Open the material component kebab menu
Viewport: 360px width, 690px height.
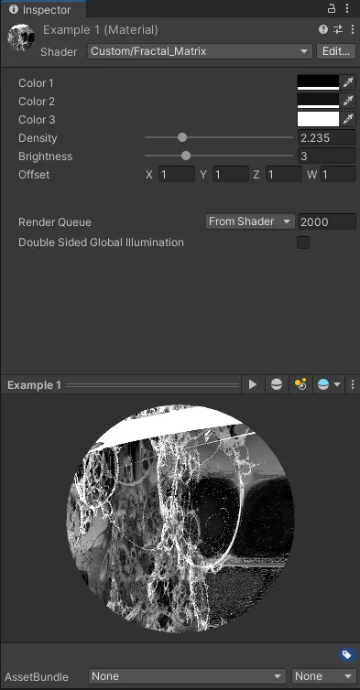[x=353, y=29]
